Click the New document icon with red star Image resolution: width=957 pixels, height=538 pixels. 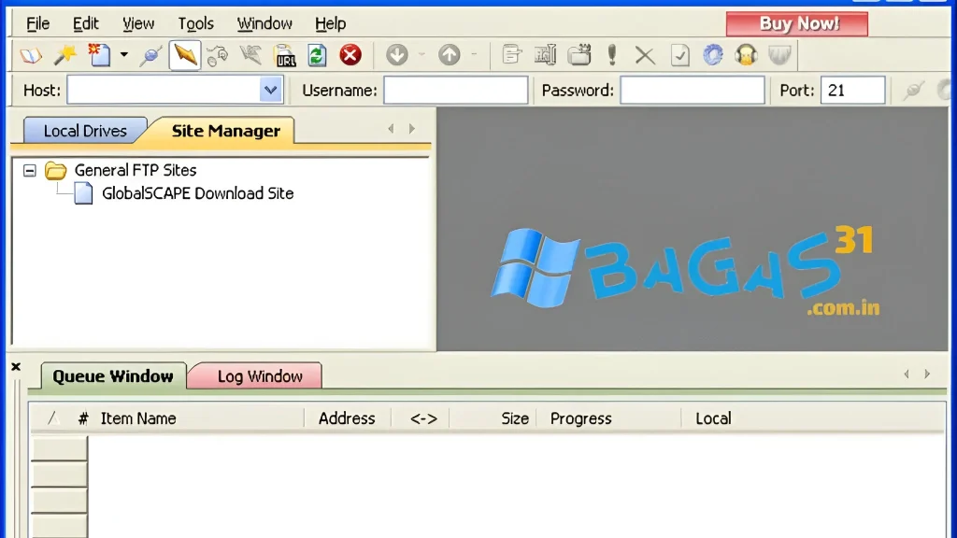tap(99, 55)
